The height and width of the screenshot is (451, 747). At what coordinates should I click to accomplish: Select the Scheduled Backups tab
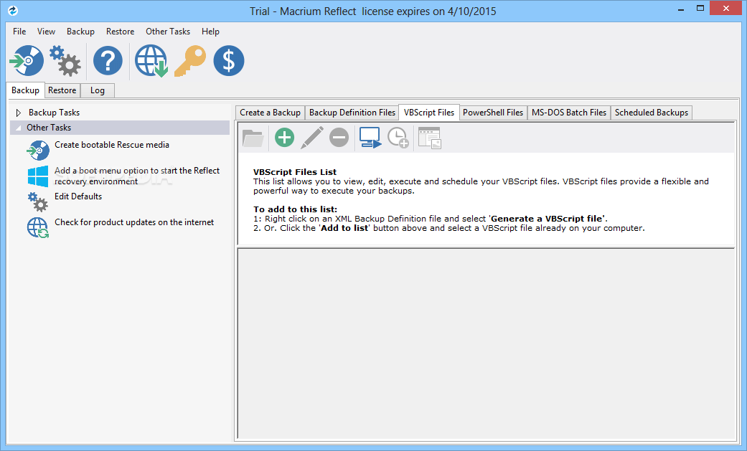pyautogui.click(x=652, y=113)
